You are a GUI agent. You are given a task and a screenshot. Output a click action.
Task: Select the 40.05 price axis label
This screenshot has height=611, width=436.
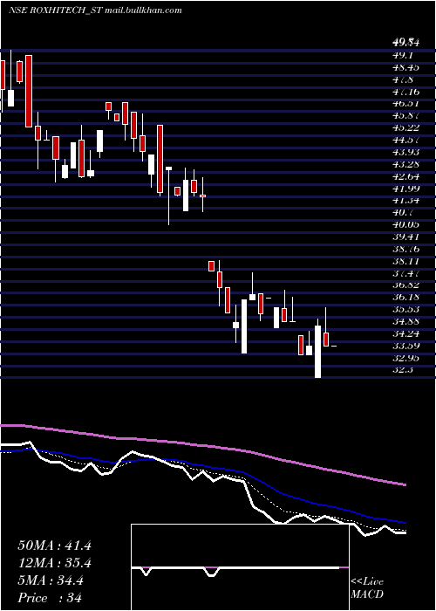pos(405,225)
